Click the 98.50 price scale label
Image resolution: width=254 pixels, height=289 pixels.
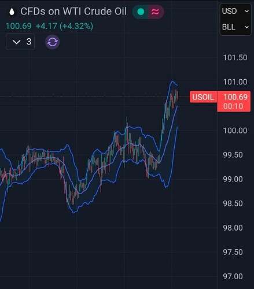[x=233, y=203]
